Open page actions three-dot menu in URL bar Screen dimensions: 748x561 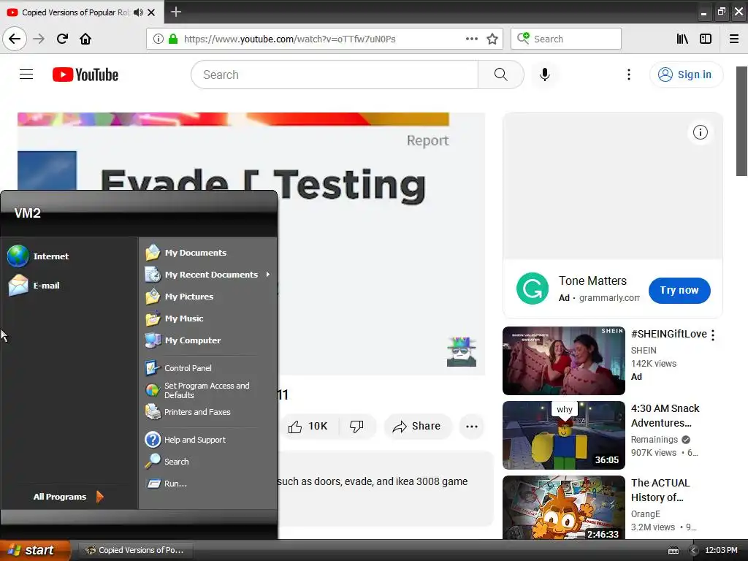pyautogui.click(x=471, y=39)
